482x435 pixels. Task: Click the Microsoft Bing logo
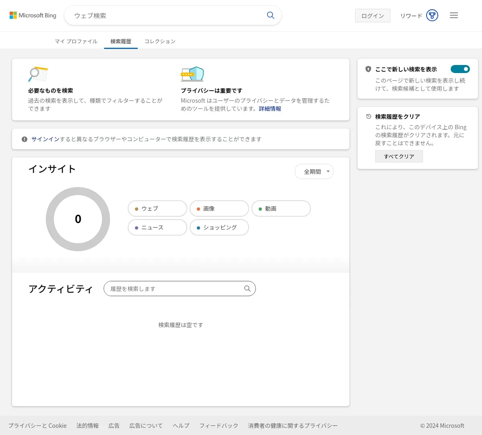pyautogui.click(x=33, y=15)
